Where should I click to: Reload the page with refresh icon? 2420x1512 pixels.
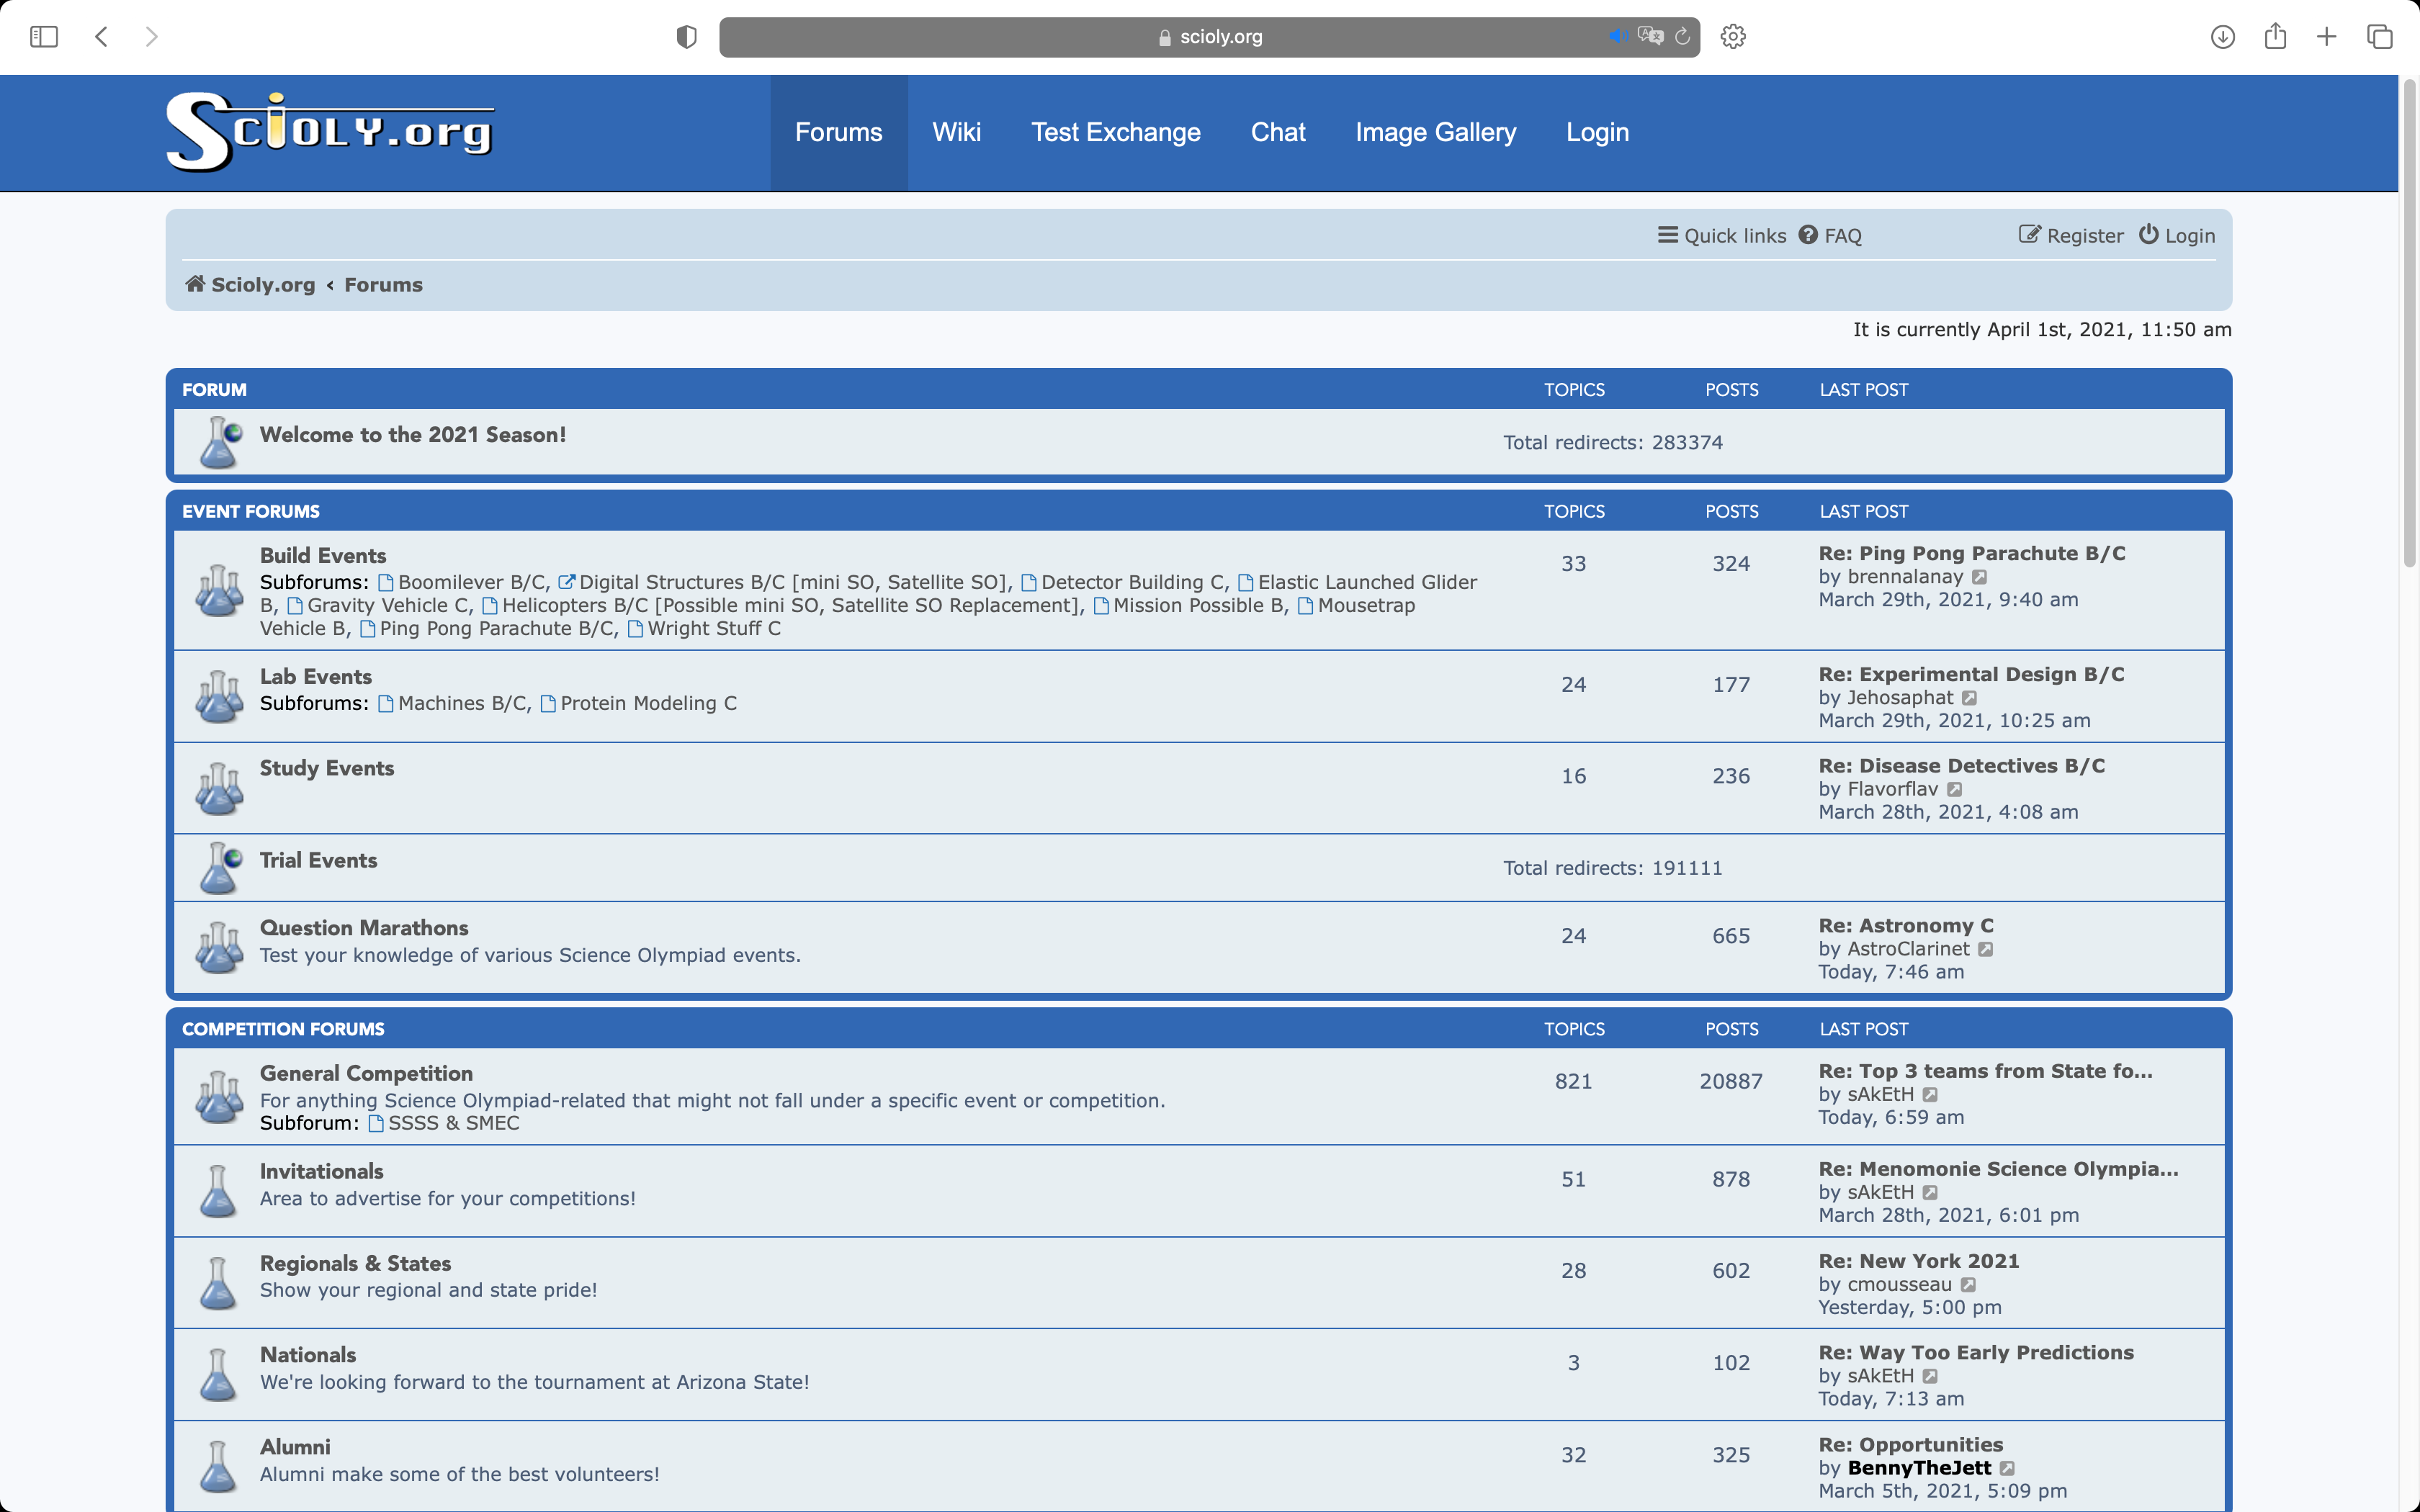pyautogui.click(x=1682, y=37)
